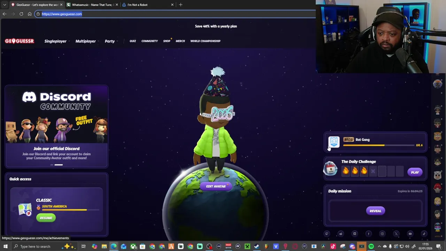Image resolution: width=446 pixels, height=251 pixels.
Task: Click Save 40% with a yearly plan banner
Action: point(216,26)
